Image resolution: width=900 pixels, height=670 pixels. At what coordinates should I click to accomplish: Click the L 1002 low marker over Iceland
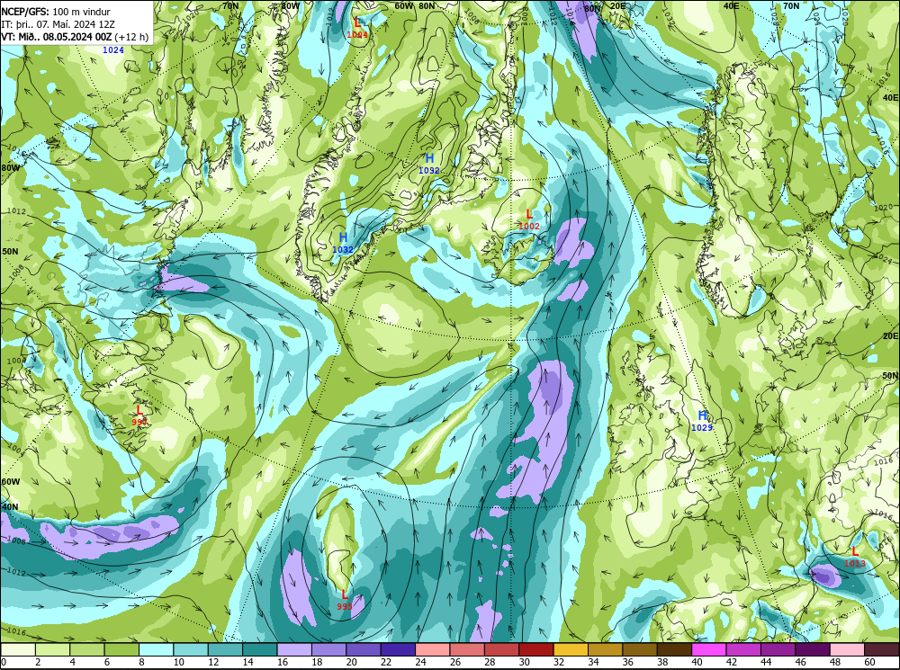coord(528,219)
